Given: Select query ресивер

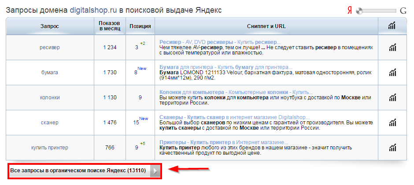Looking at the screenshot, I should point(50,47).
